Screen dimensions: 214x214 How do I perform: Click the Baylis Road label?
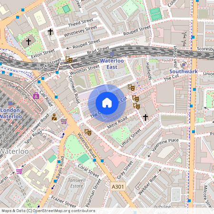pyautogui.click(x=60, y=167)
